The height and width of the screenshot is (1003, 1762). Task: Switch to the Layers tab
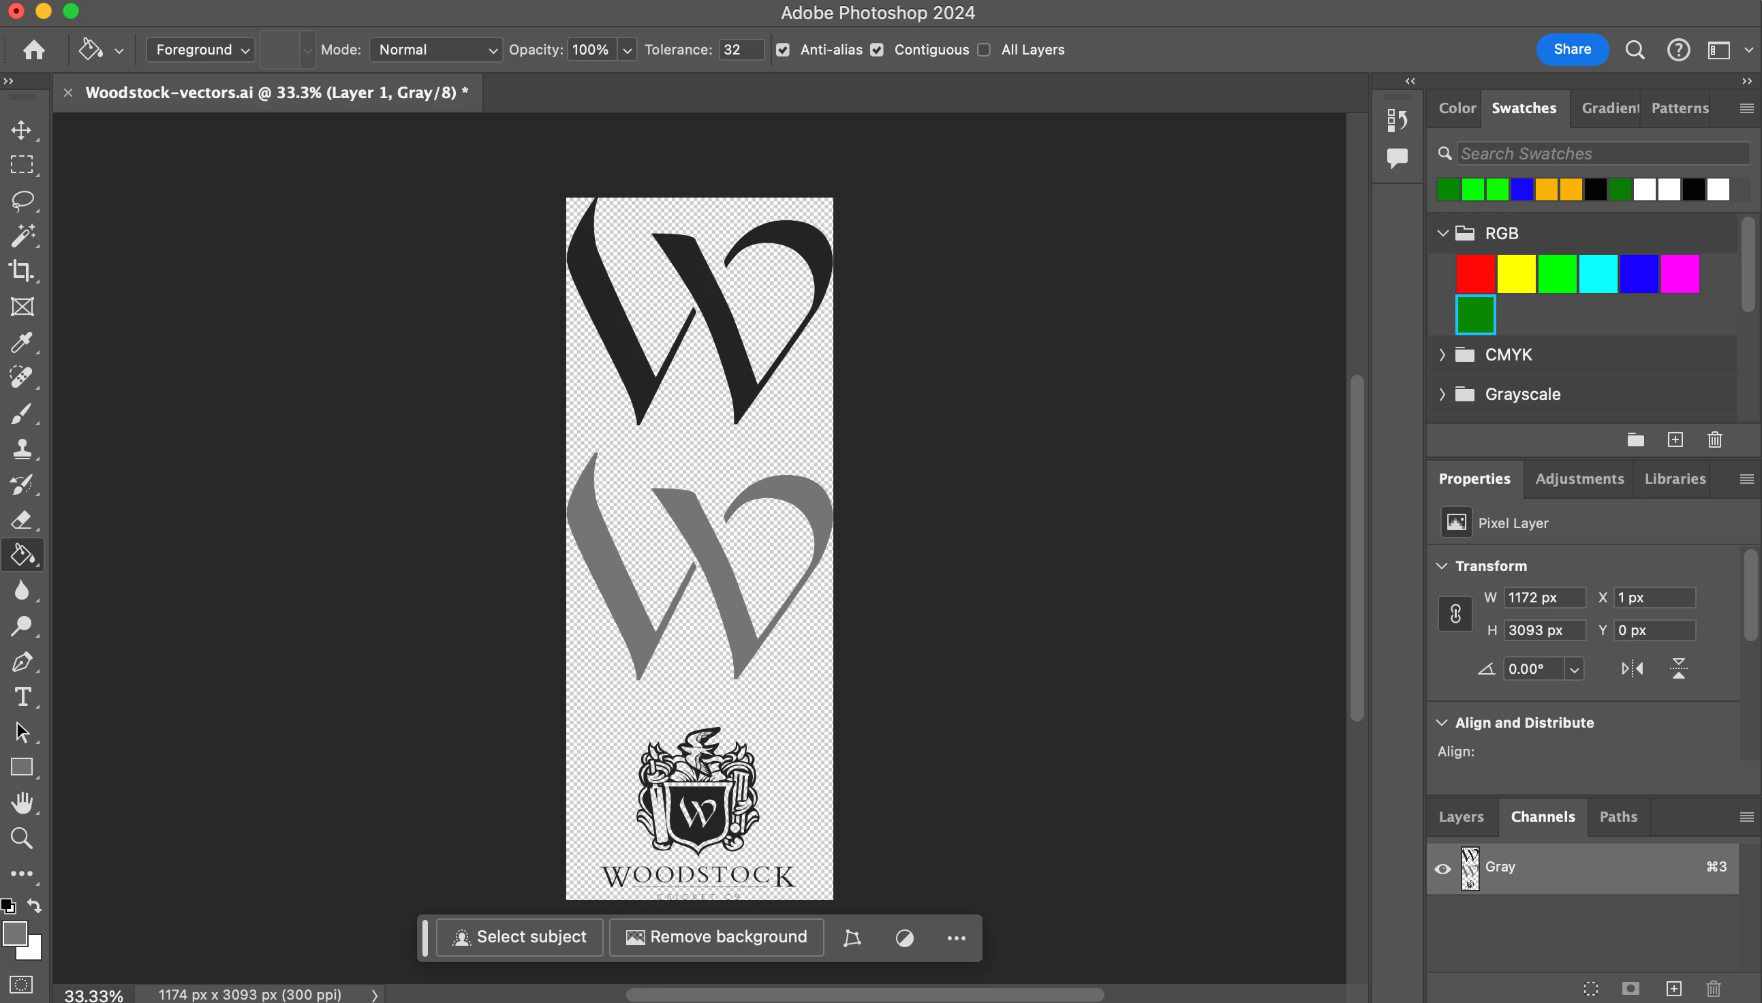1460,816
